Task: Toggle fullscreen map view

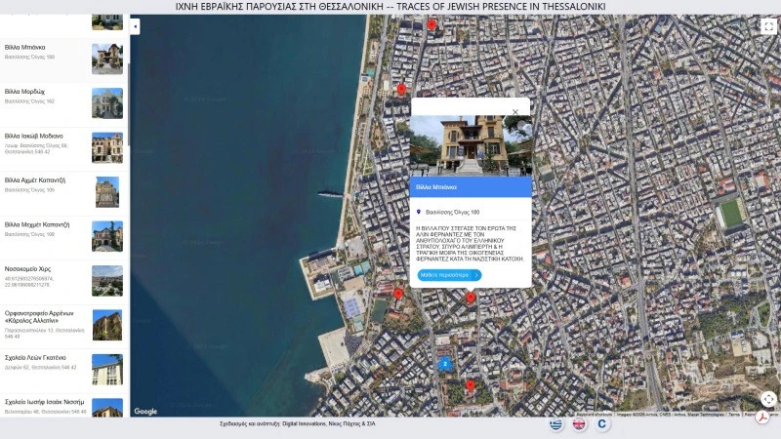Action: click(768, 26)
